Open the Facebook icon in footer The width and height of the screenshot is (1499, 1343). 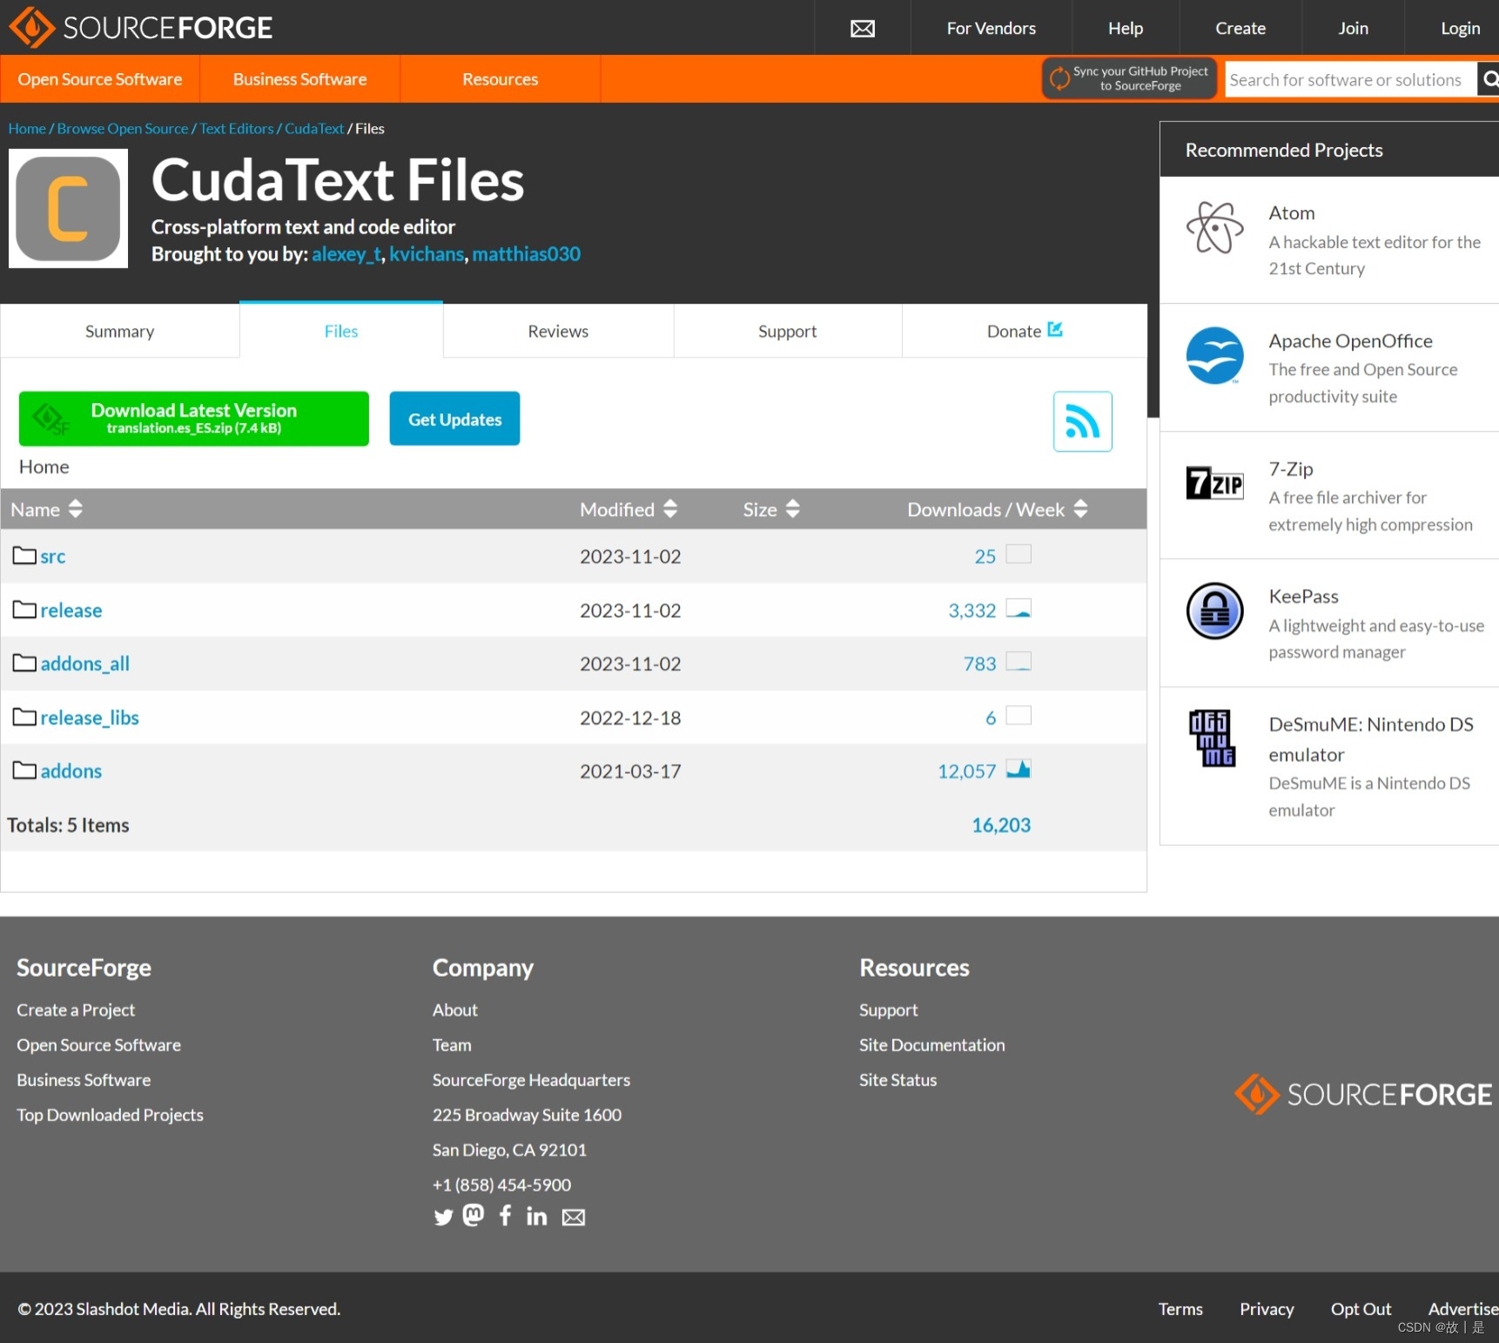tap(505, 1215)
